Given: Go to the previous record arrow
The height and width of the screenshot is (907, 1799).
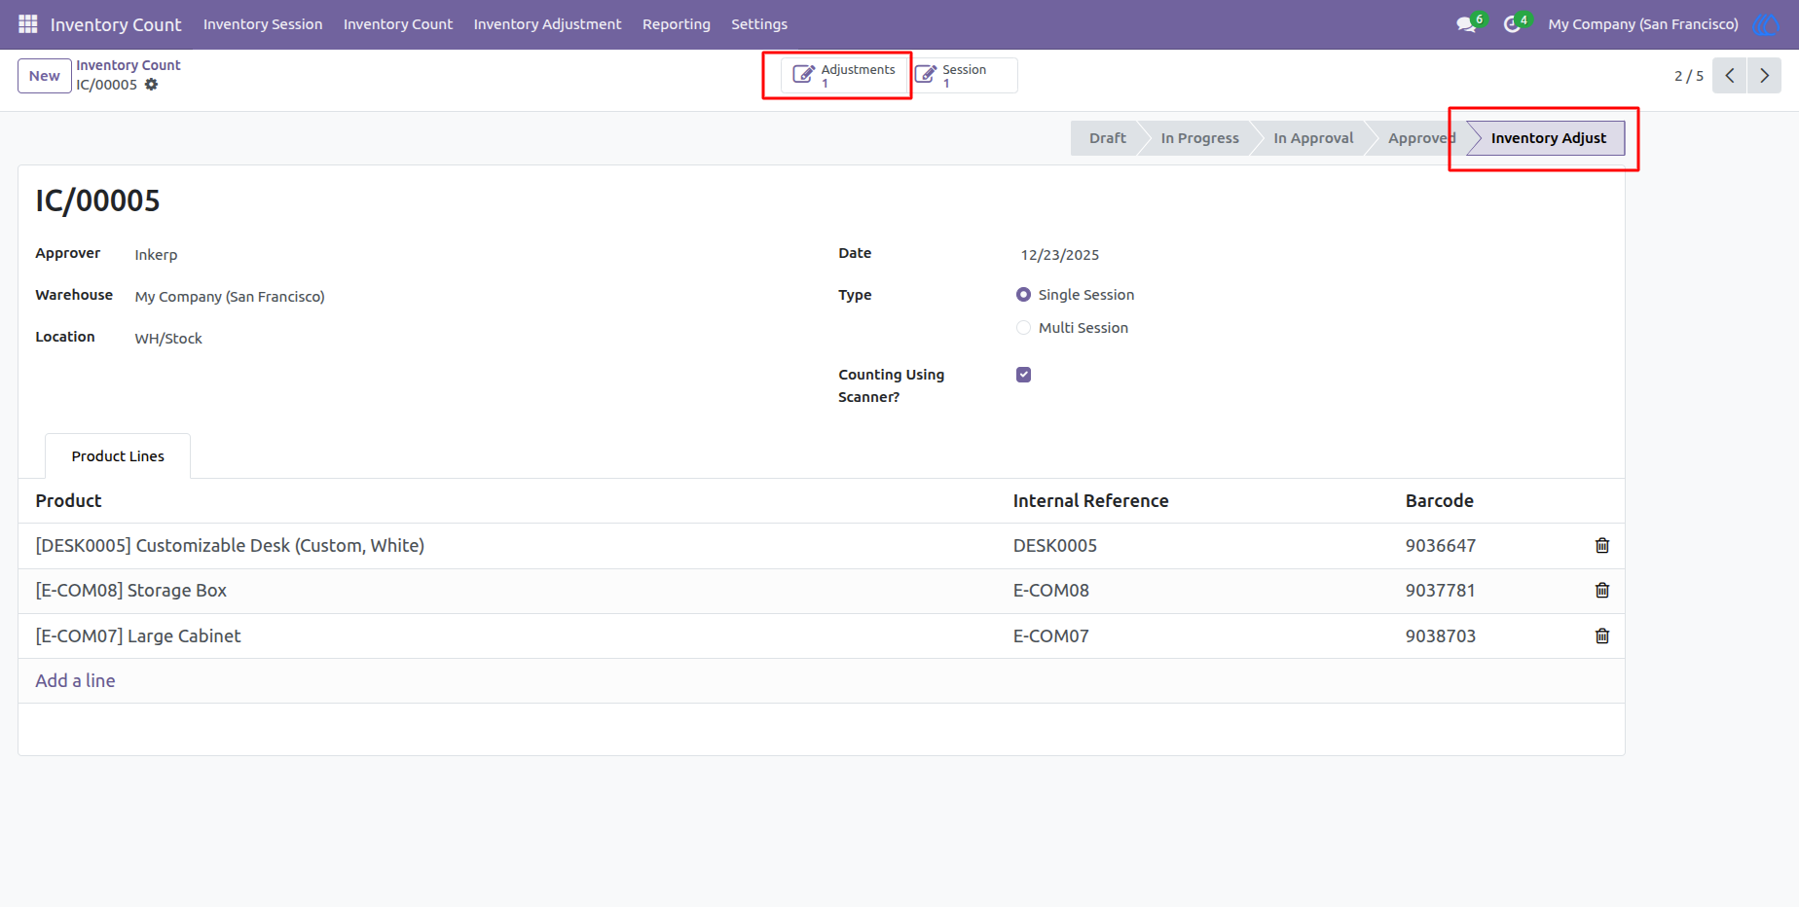Looking at the screenshot, I should click(x=1730, y=75).
